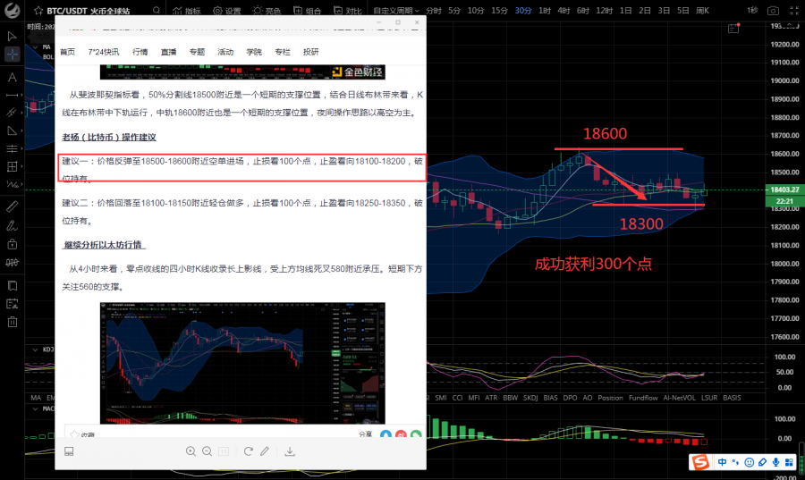This screenshot has height=480, width=805.
Task: Delete drawings with the trash icon
Action: point(13,322)
